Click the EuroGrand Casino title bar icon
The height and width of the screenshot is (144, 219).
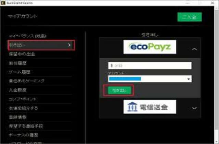(x=3, y=3)
